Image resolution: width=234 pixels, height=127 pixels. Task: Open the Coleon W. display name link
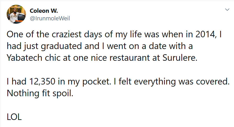coord(44,11)
